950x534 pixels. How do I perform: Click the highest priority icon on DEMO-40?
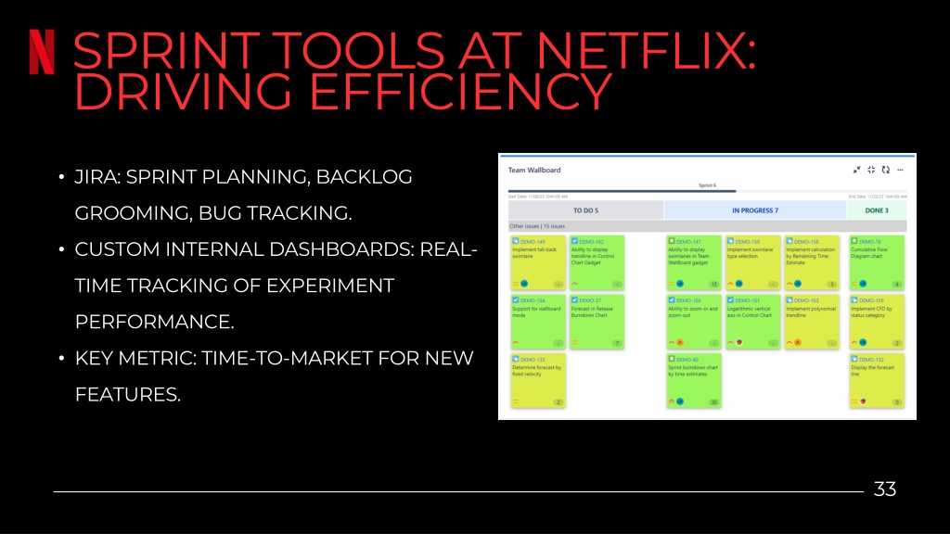click(x=672, y=402)
